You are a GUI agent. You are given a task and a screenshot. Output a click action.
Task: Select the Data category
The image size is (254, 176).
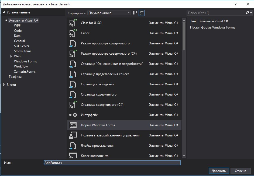(x=17, y=36)
